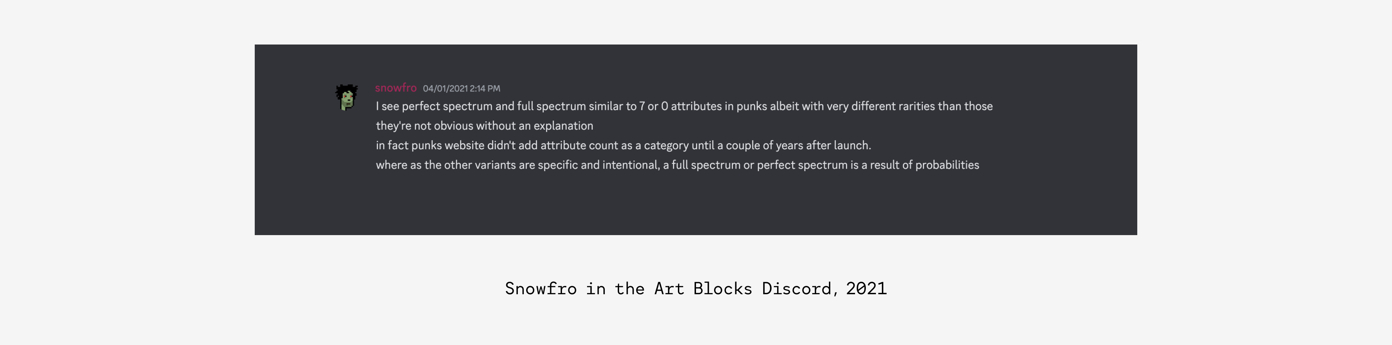The height and width of the screenshot is (345, 1392).
Task: Select the last message line ending 'result of probabilities'
Action: click(x=677, y=165)
